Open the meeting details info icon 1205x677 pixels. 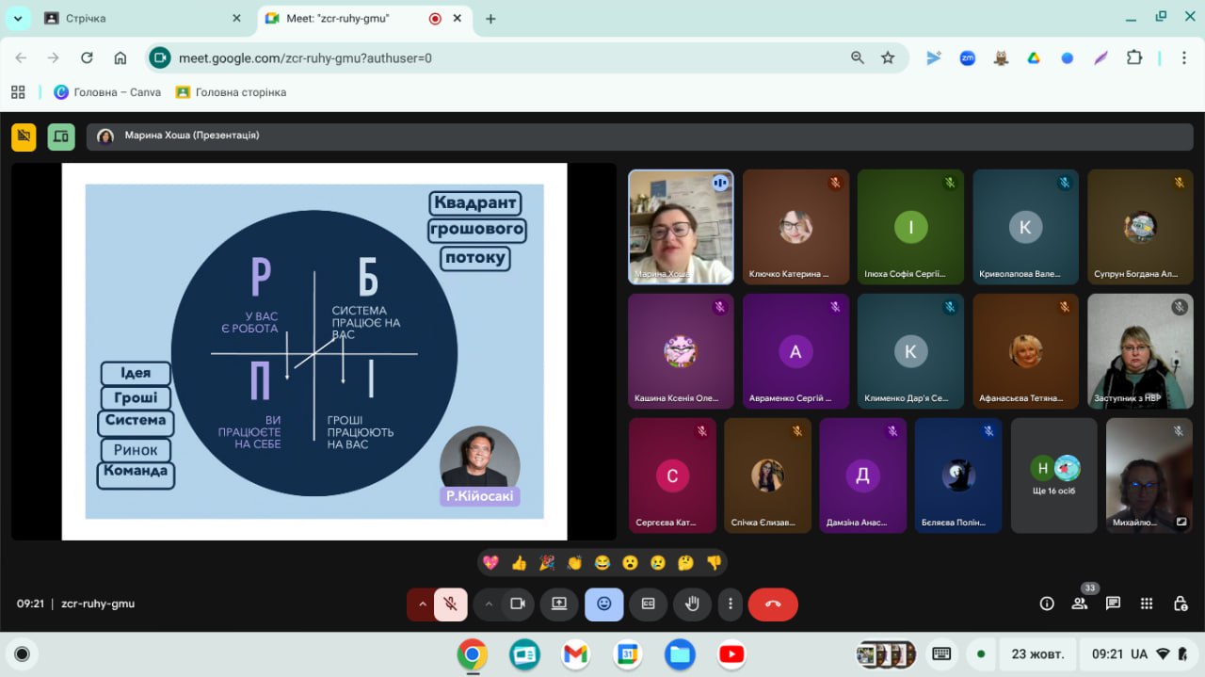pos(1046,604)
